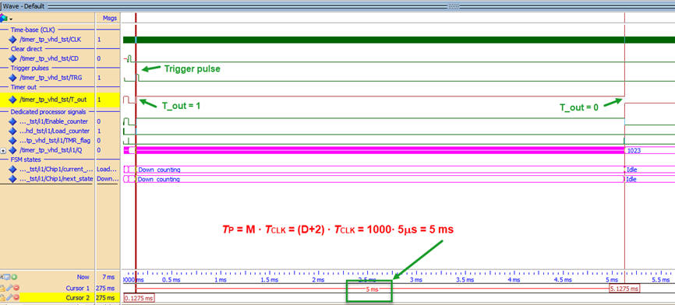
Task: Click the Cursor 1 time value
Action: [106, 288]
